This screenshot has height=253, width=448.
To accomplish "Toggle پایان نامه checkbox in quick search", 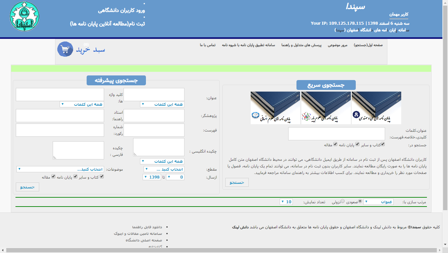I will [x=357, y=144].
